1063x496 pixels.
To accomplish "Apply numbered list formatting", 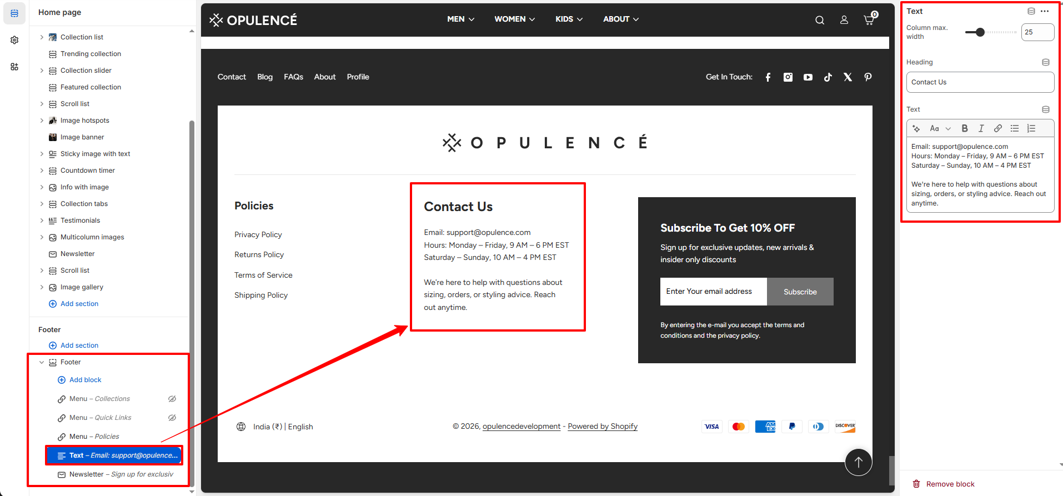I will tap(1031, 128).
